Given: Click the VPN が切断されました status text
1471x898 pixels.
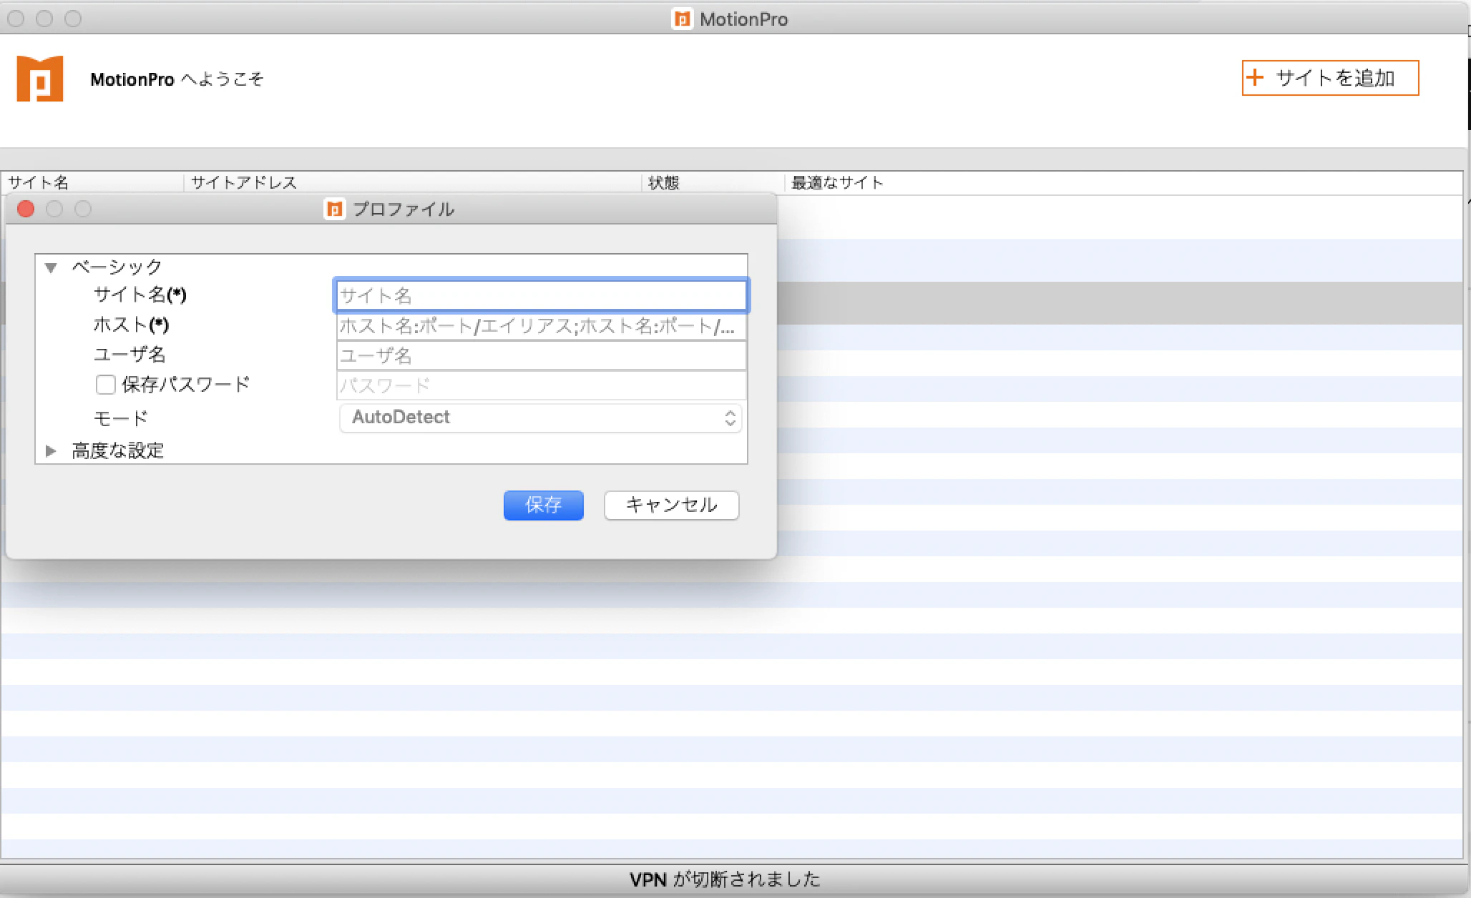Looking at the screenshot, I should pos(725,879).
